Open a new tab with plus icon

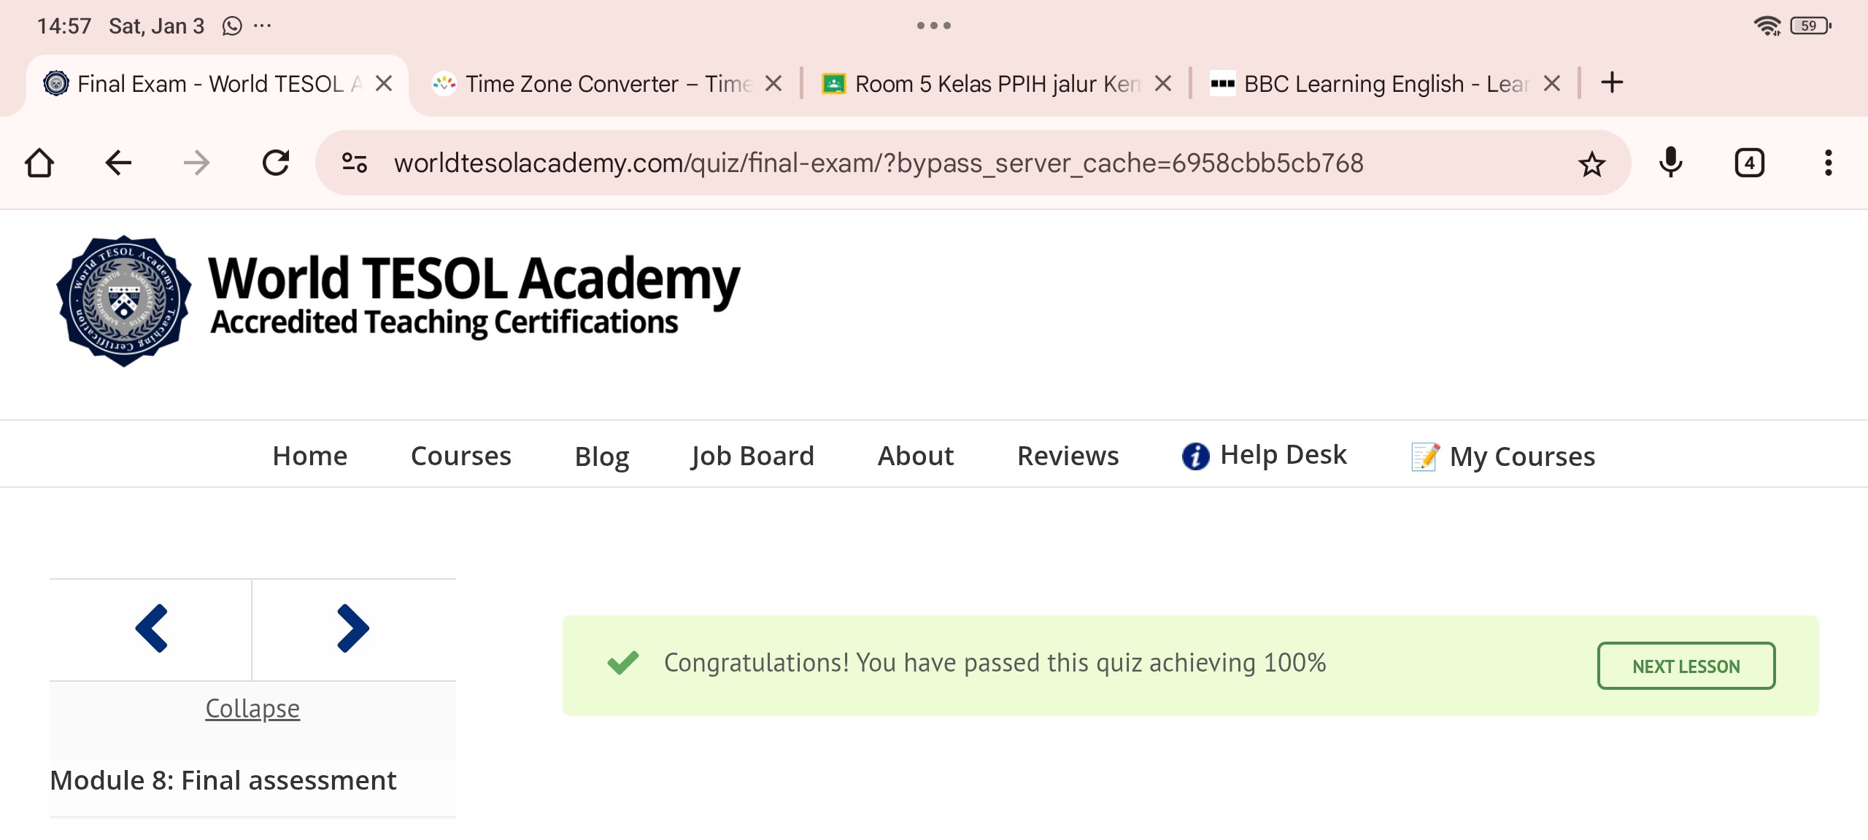coord(1612,82)
